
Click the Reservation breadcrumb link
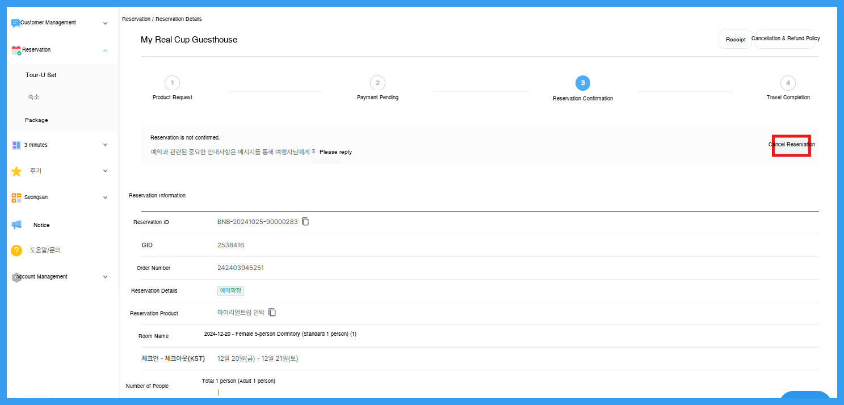point(136,19)
